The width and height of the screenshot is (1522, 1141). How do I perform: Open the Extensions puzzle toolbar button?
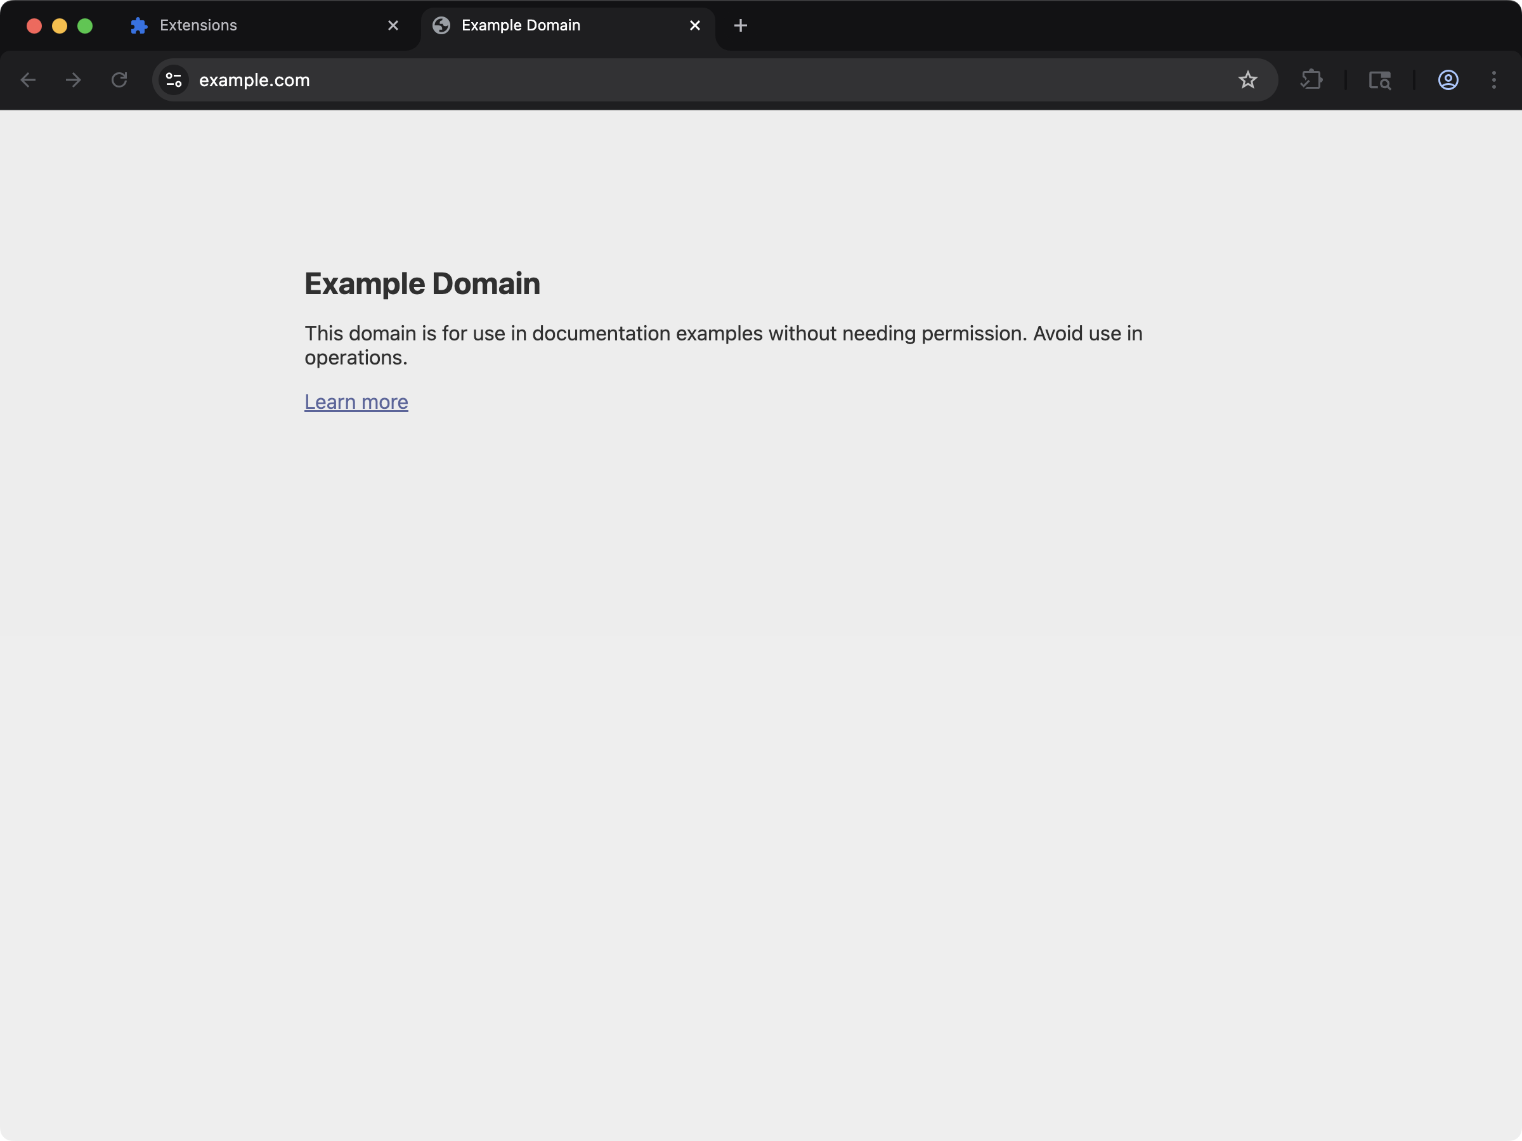coord(1311,80)
